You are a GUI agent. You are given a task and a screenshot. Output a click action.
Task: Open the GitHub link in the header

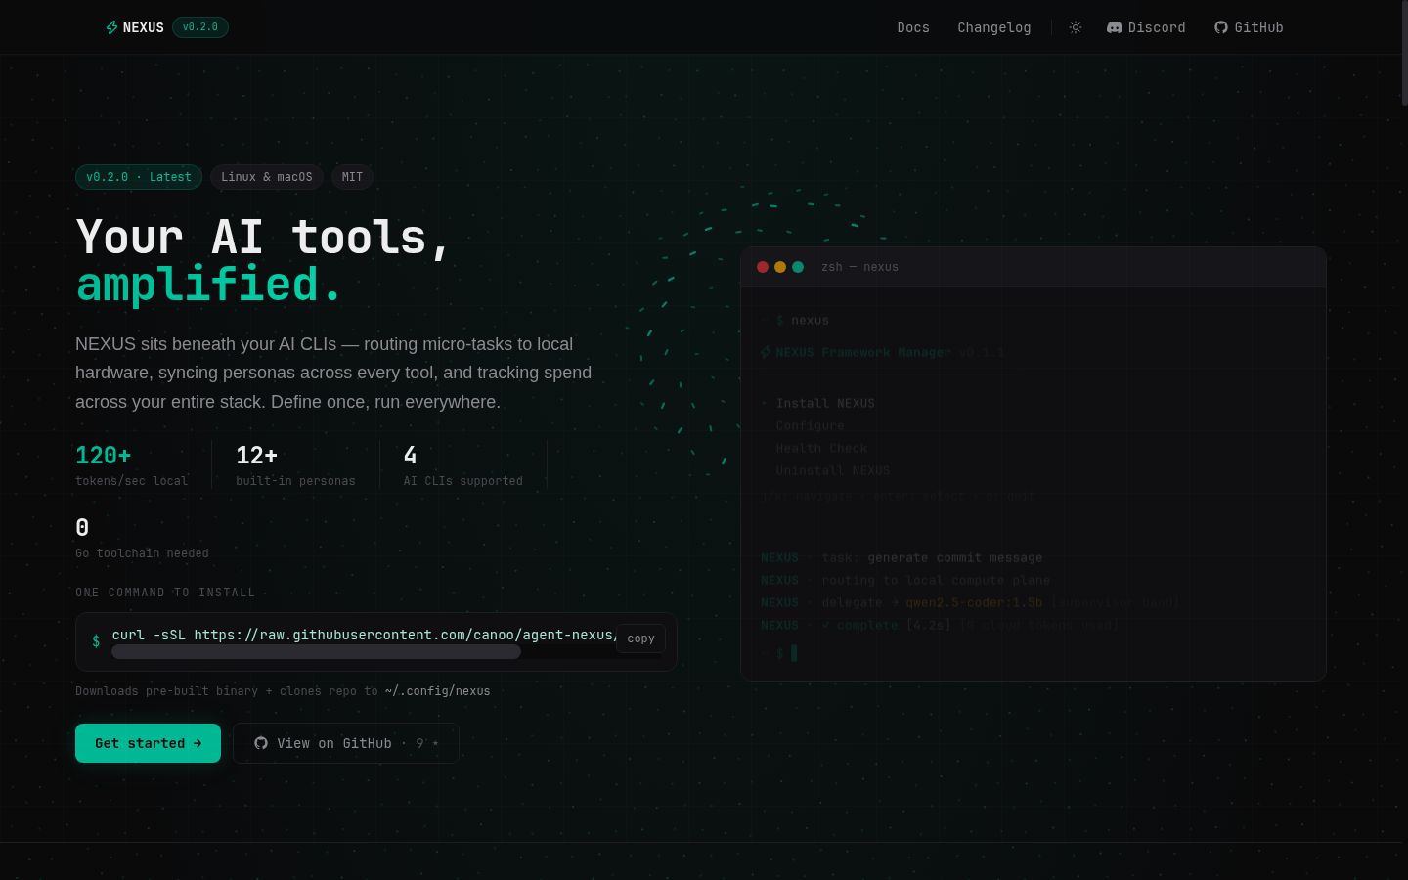point(1249,27)
